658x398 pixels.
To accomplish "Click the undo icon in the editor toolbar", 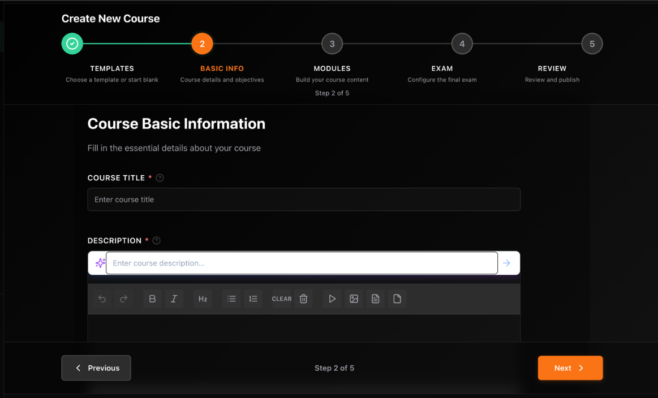I will (101, 298).
